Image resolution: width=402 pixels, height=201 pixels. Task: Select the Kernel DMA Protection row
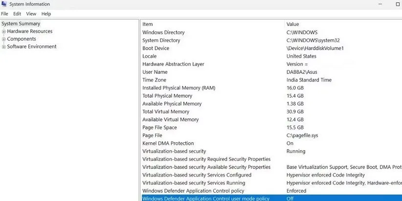coord(168,143)
